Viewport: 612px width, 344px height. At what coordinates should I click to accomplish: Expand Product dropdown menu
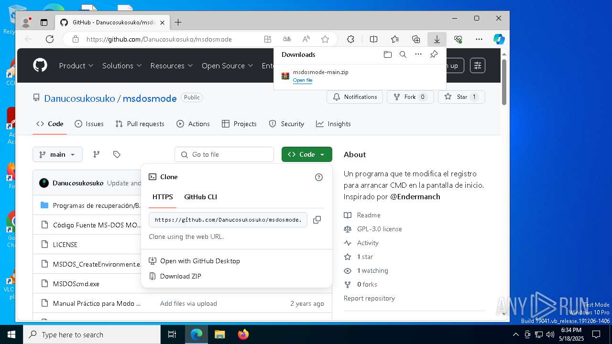(76, 65)
